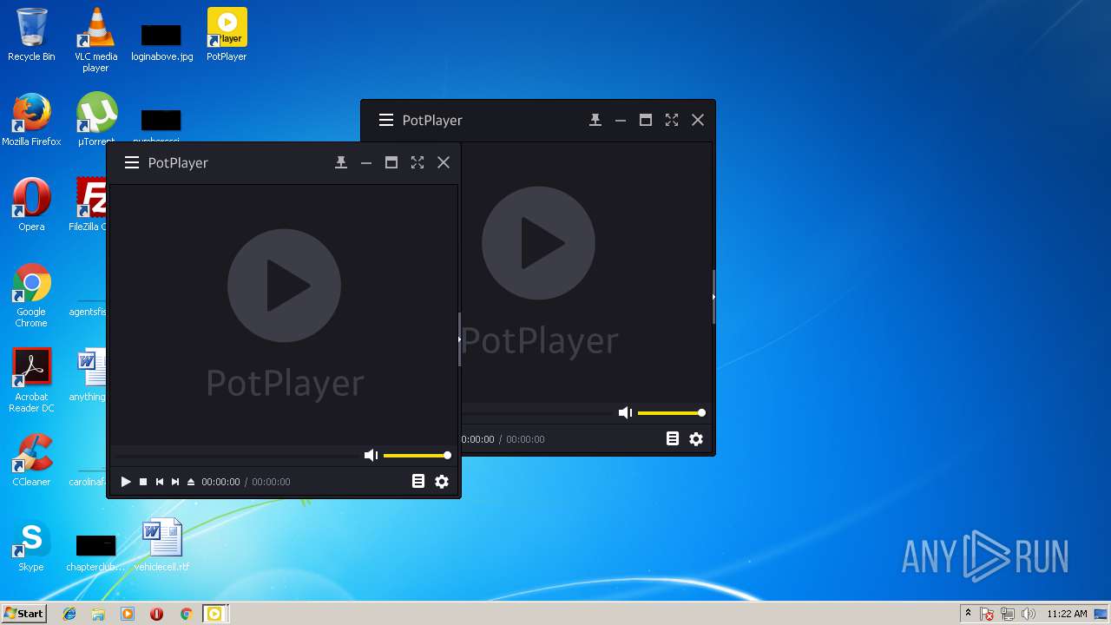Minimize the front PotPlayer window
The image size is (1111, 625).
pos(366,162)
